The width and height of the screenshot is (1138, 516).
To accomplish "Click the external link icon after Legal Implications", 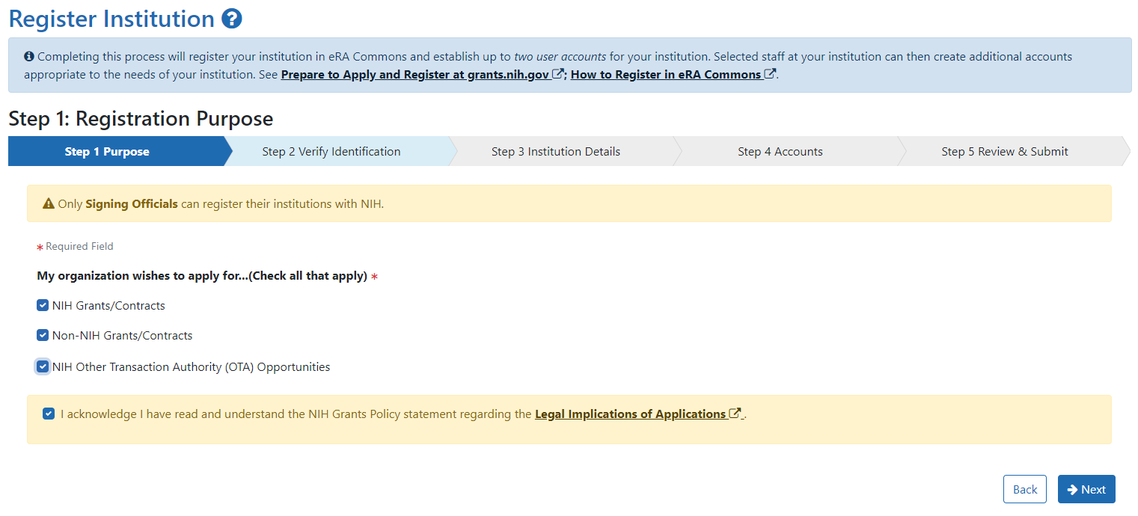I will pos(734,414).
